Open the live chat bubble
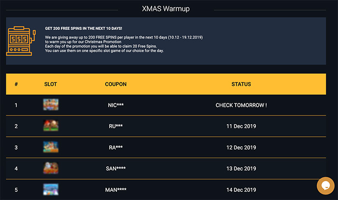 coord(325,186)
